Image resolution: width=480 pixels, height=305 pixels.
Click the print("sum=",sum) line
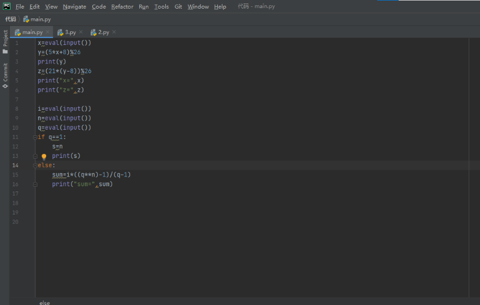[x=83, y=184]
